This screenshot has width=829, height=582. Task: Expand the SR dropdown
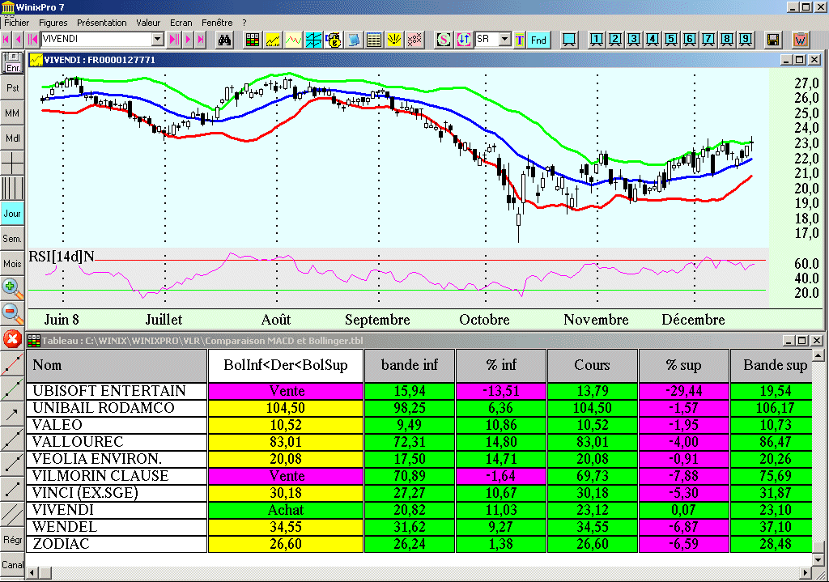pyautogui.click(x=505, y=39)
